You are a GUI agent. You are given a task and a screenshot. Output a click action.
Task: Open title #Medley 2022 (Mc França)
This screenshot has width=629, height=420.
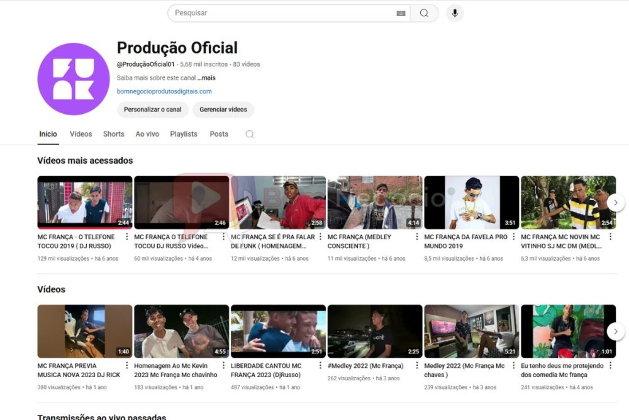(x=365, y=366)
